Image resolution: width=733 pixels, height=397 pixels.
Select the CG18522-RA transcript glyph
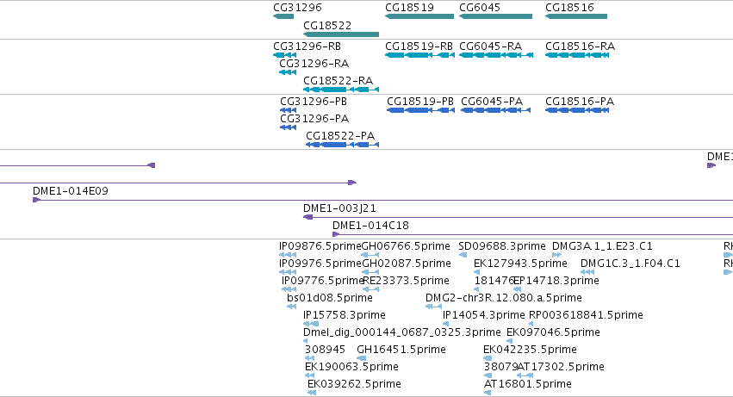[x=341, y=90]
